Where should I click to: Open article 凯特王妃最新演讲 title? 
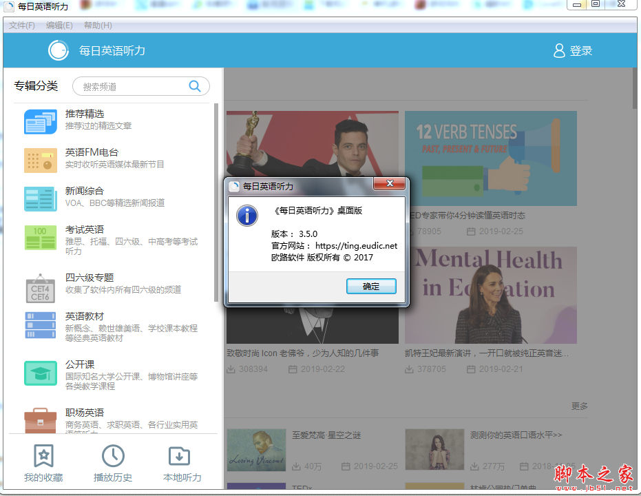487,353
